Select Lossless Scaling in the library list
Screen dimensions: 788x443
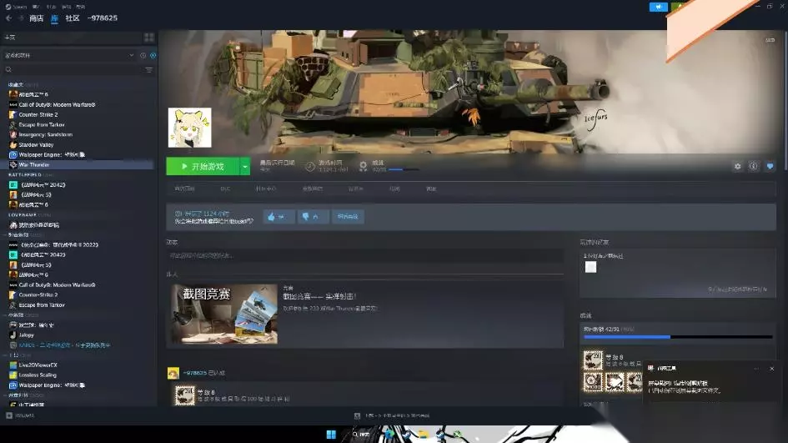(x=38, y=375)
